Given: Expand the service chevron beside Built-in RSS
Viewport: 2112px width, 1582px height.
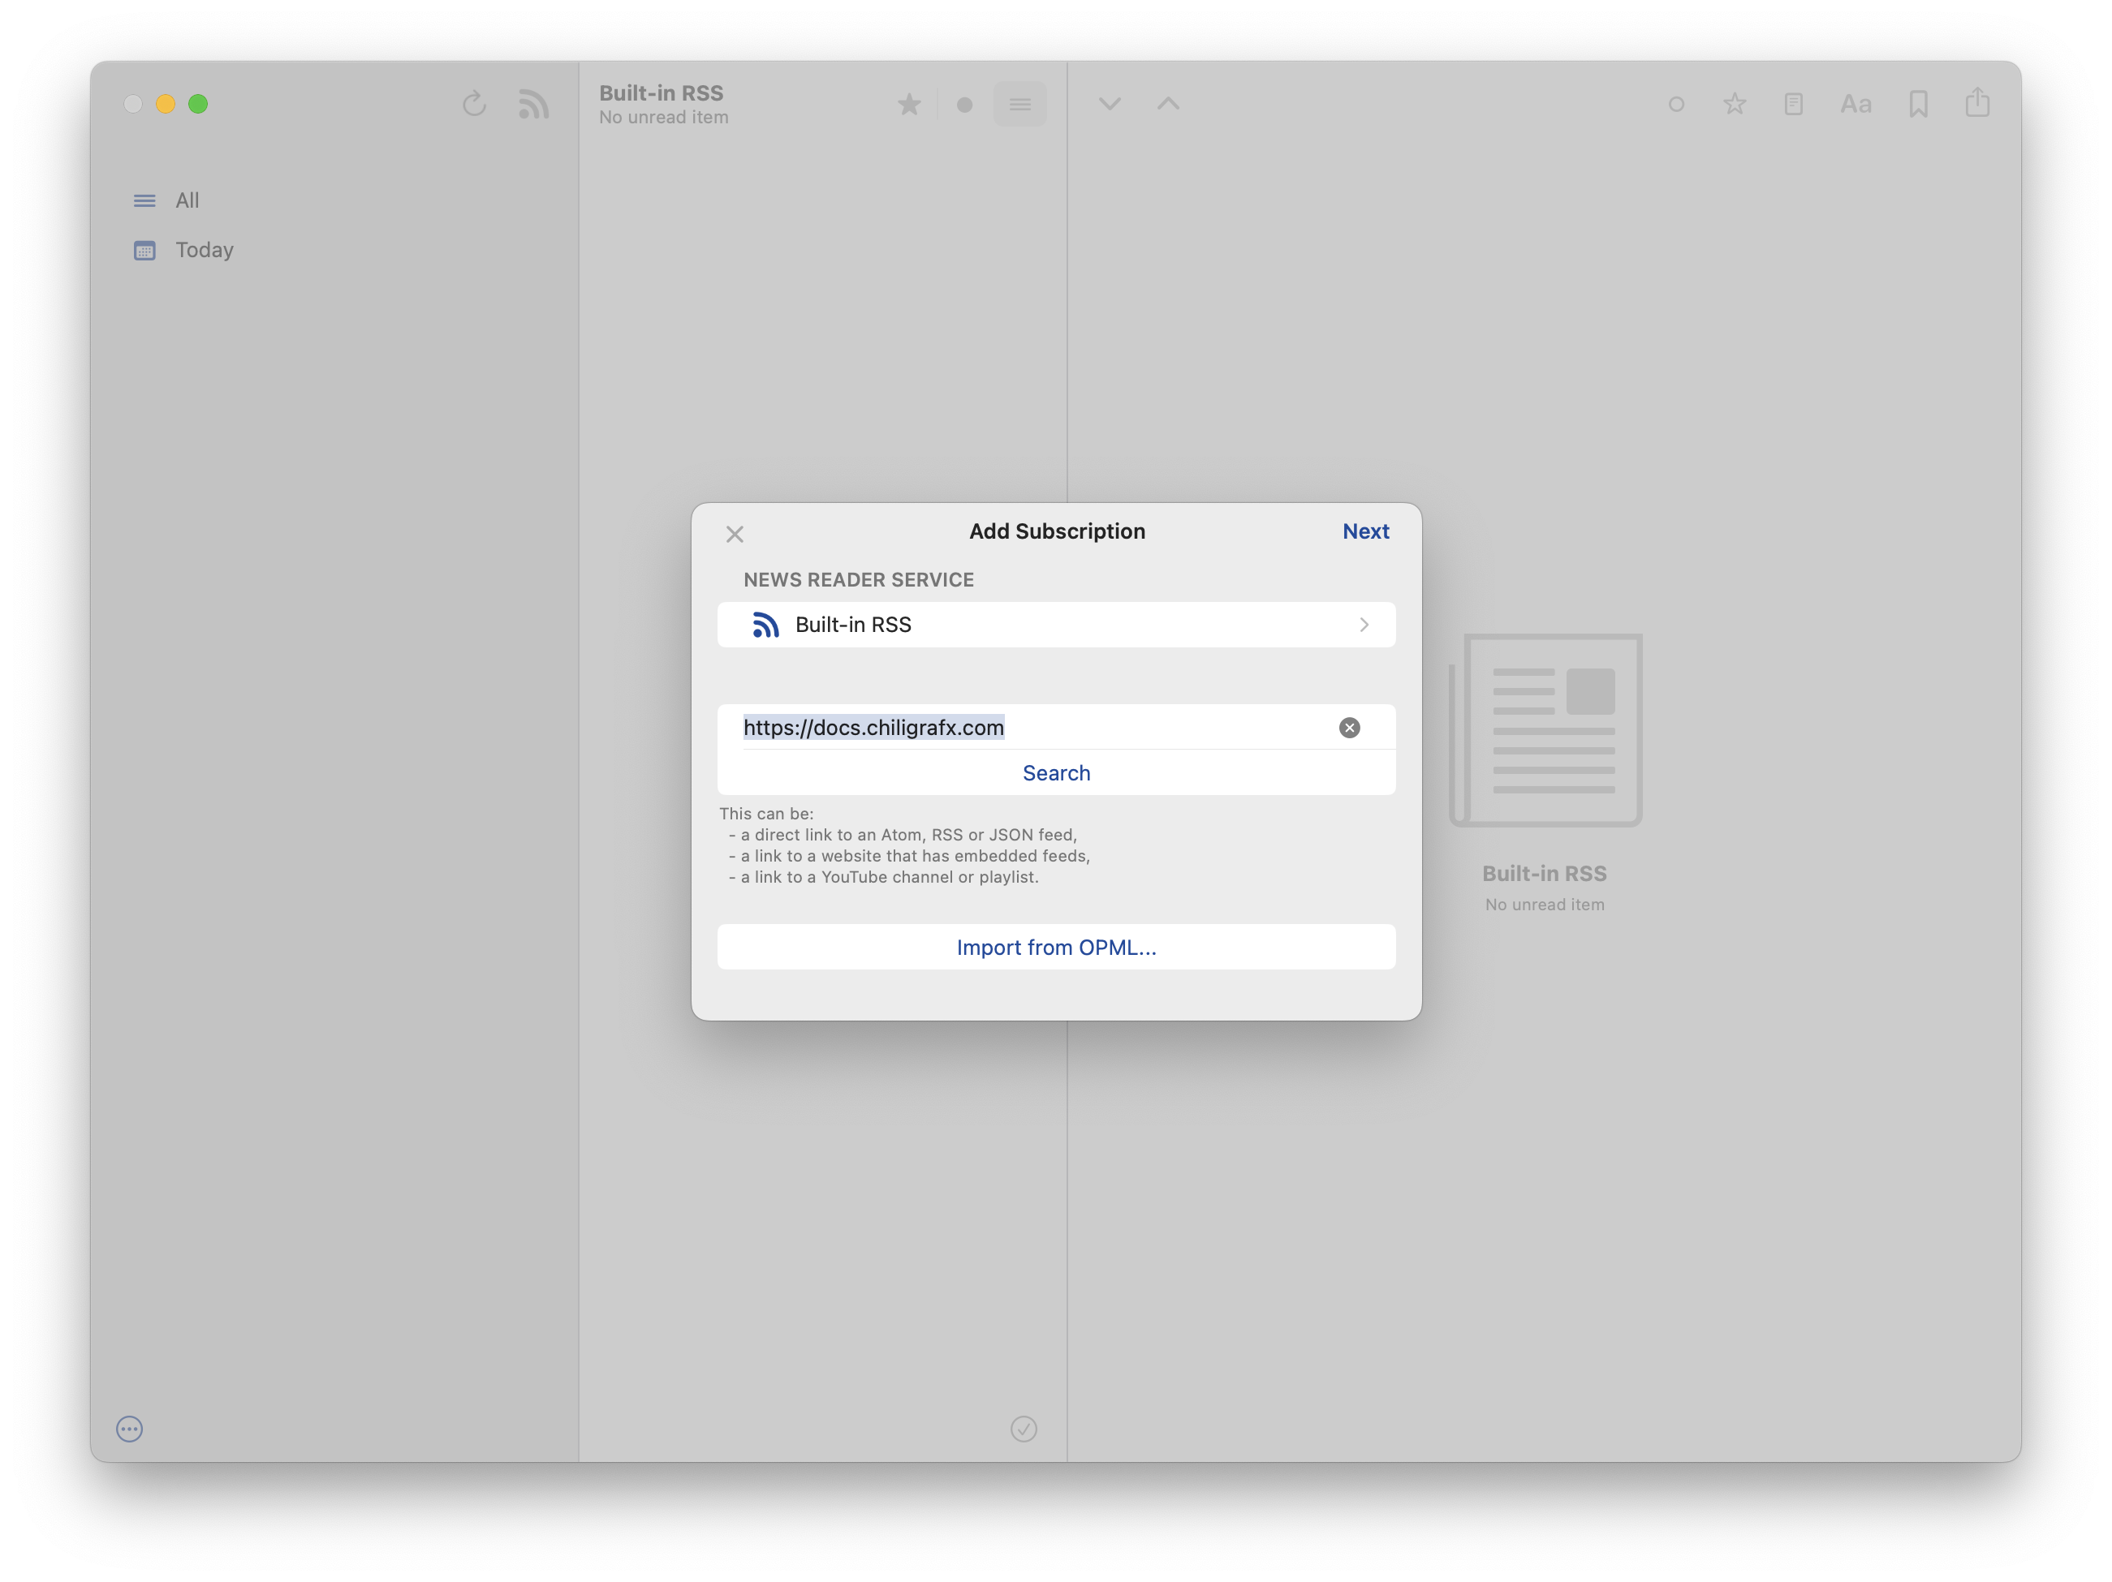Looking at the screenshot, I should 1364,625.
